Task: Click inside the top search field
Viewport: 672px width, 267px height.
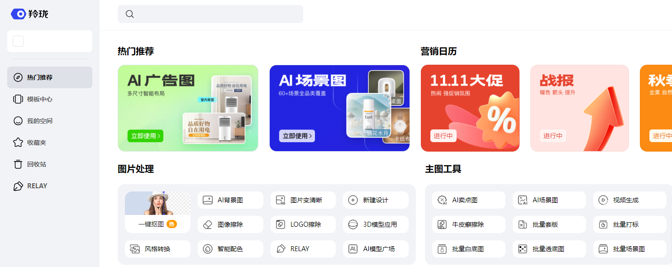Action: pyautogui.click(x=210, y=14)
